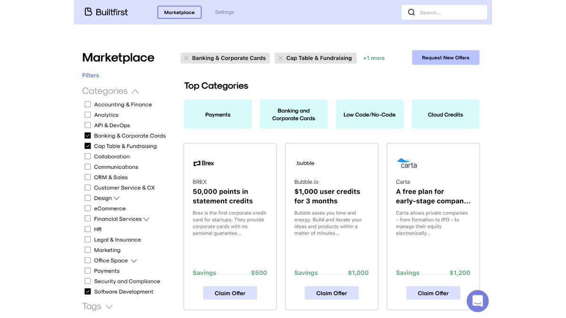This screenshot has width=566, height=318.
Task: Check the eCommerce checkbox
Action: point(87,208)
